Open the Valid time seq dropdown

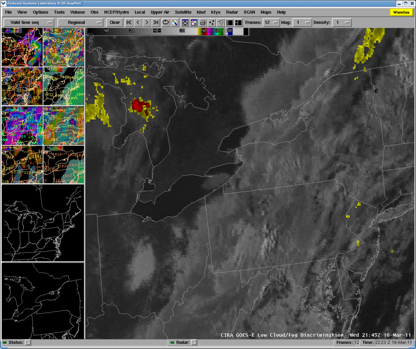click(x=28, y=22)
